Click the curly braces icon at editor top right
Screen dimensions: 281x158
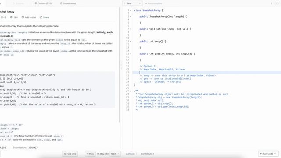click(277, 4)
